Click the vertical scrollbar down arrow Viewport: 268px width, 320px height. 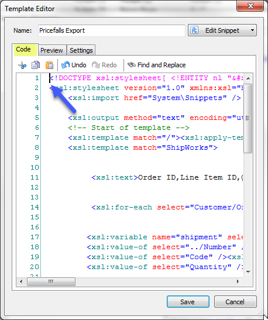point(248,272)
